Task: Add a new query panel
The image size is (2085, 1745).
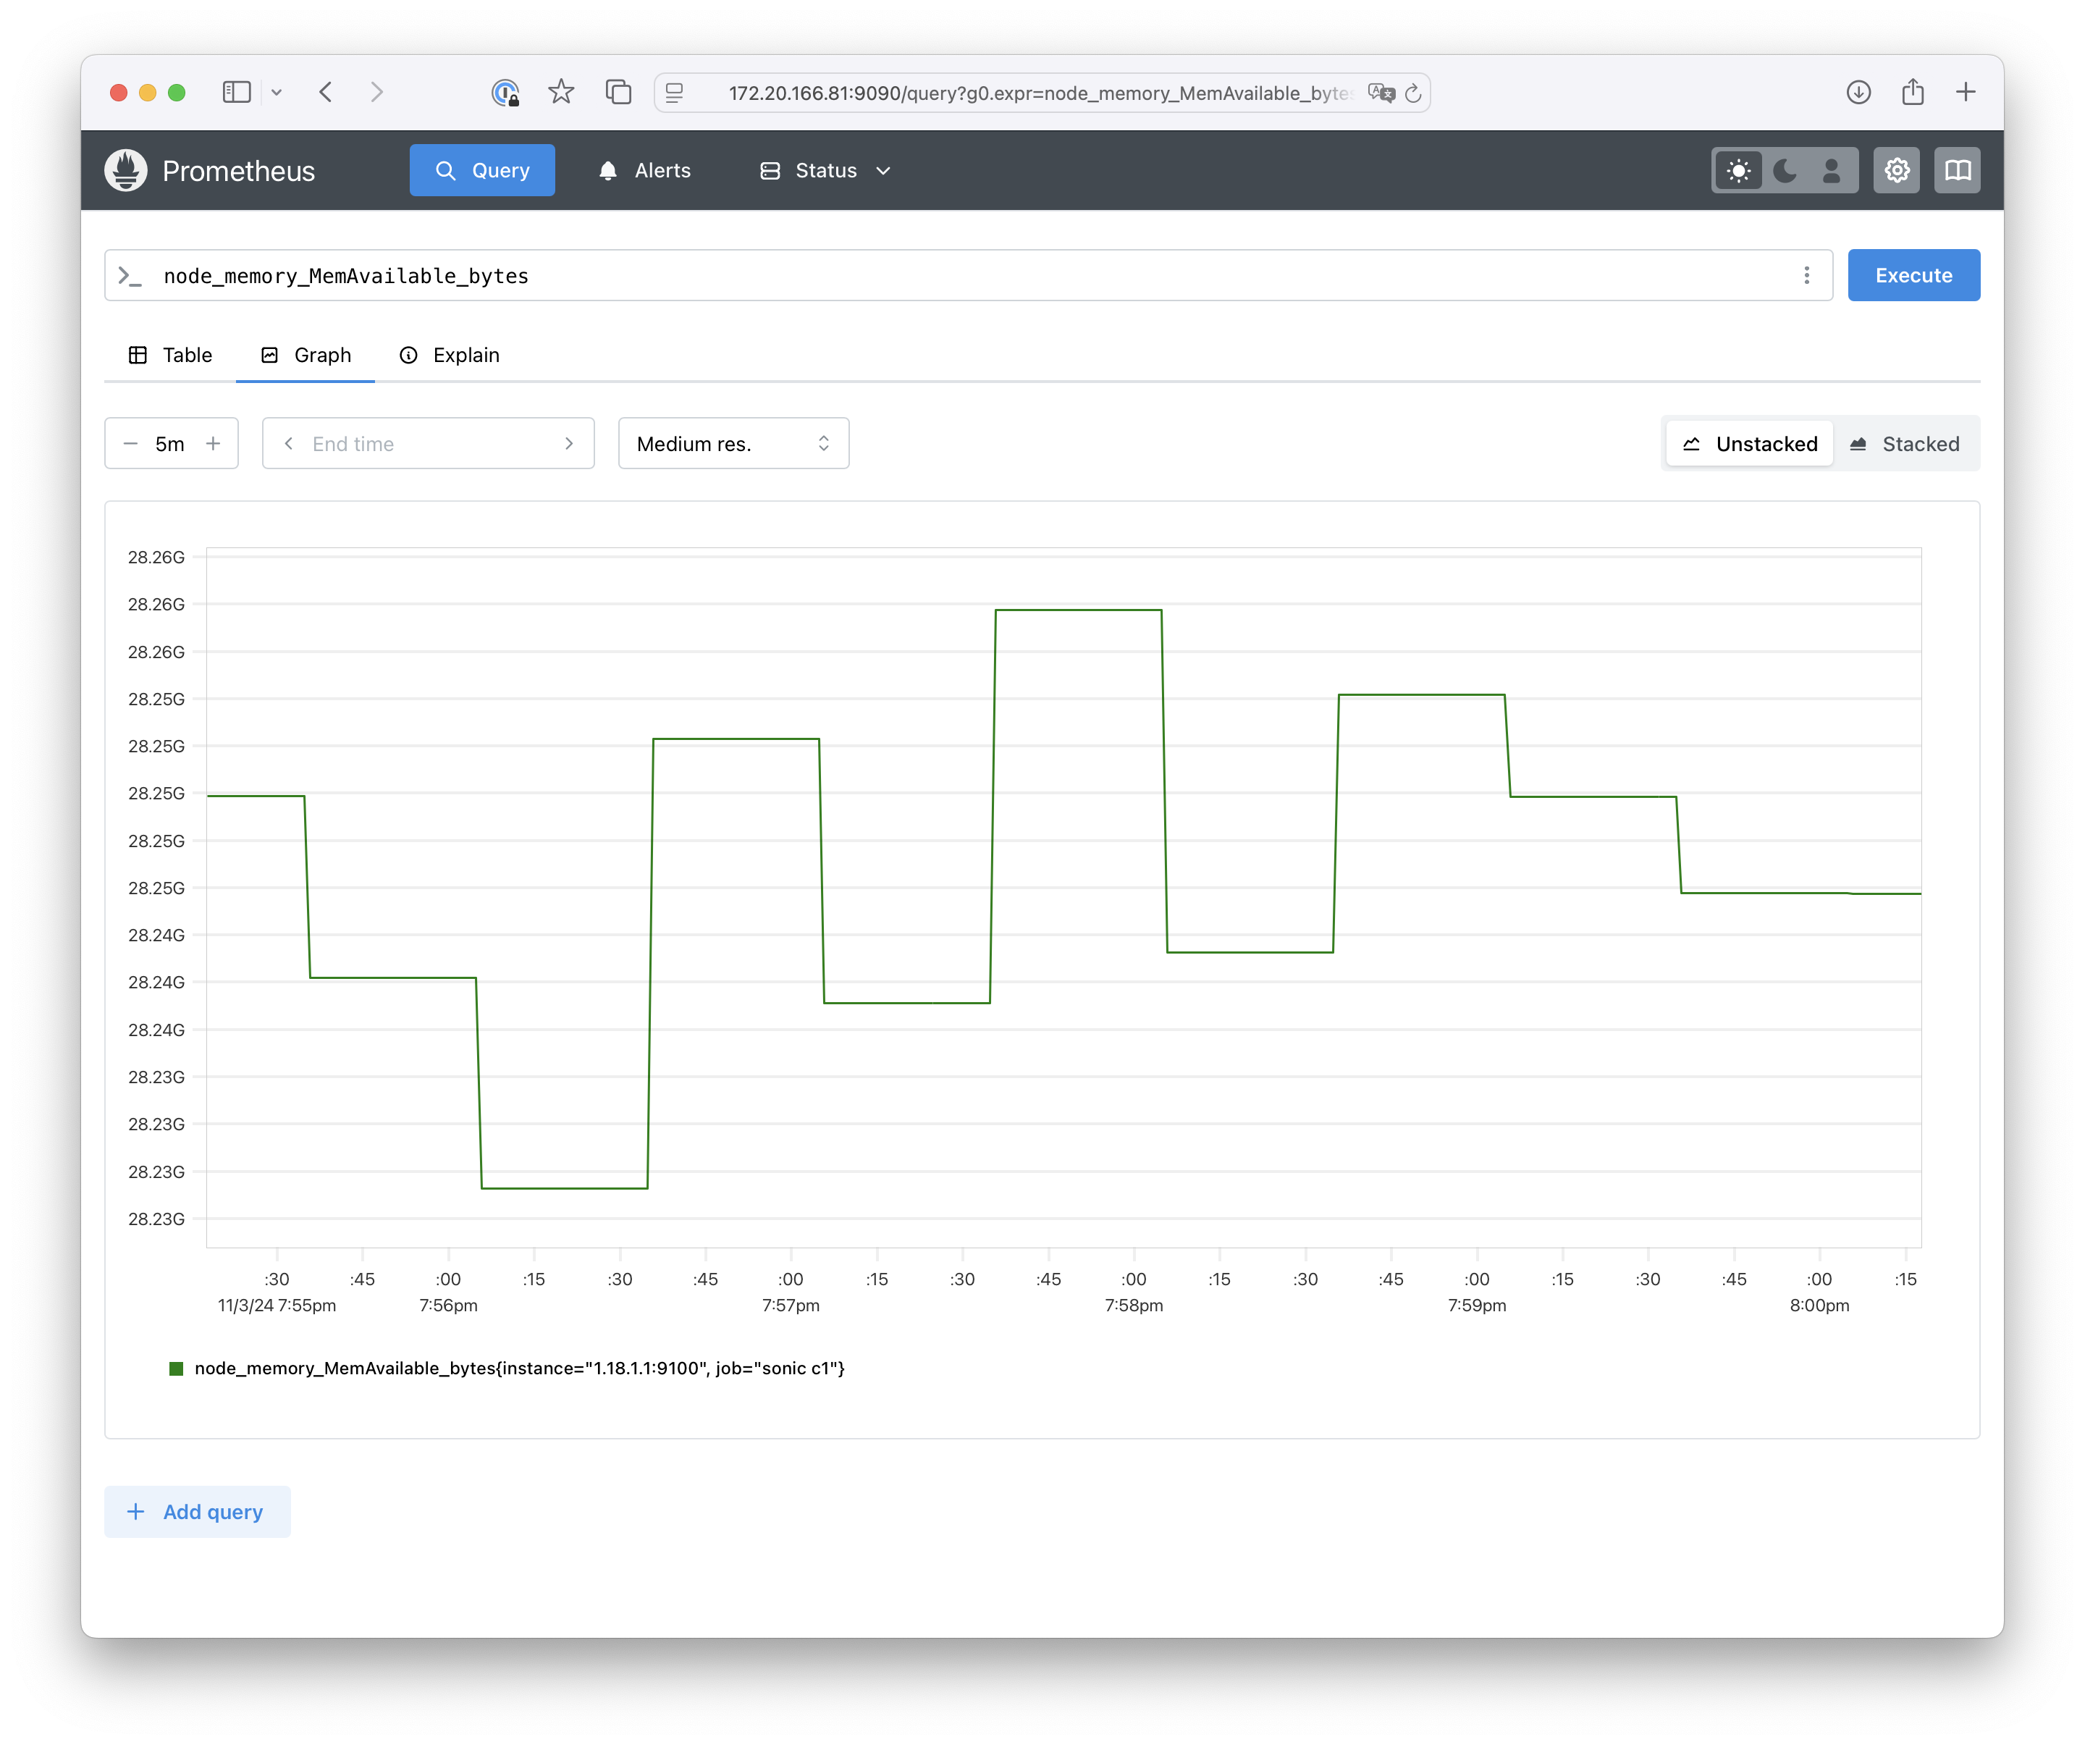Action: click(198, 1512)
